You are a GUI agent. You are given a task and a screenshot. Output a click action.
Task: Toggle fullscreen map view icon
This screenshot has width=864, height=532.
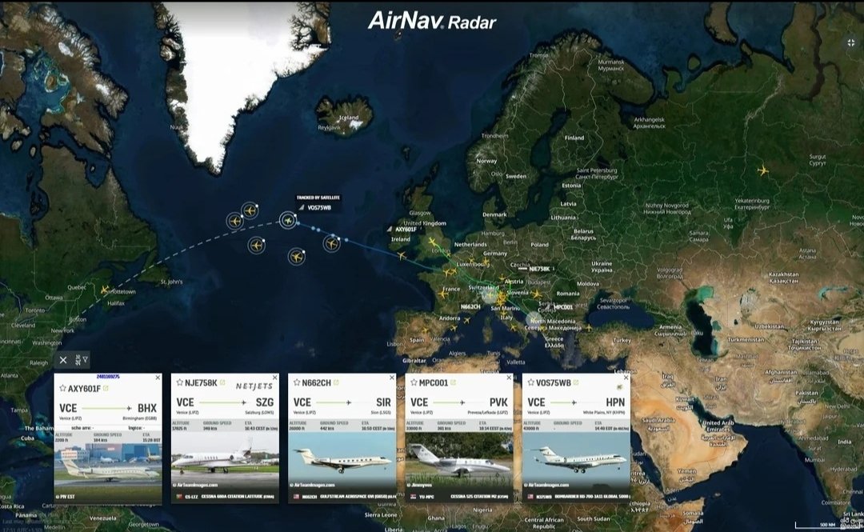tap(851, 42)
